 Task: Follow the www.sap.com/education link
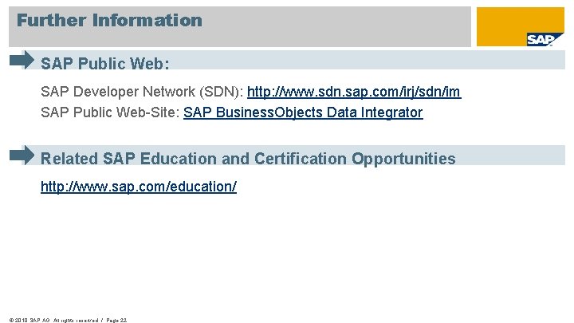click(139, 187)
